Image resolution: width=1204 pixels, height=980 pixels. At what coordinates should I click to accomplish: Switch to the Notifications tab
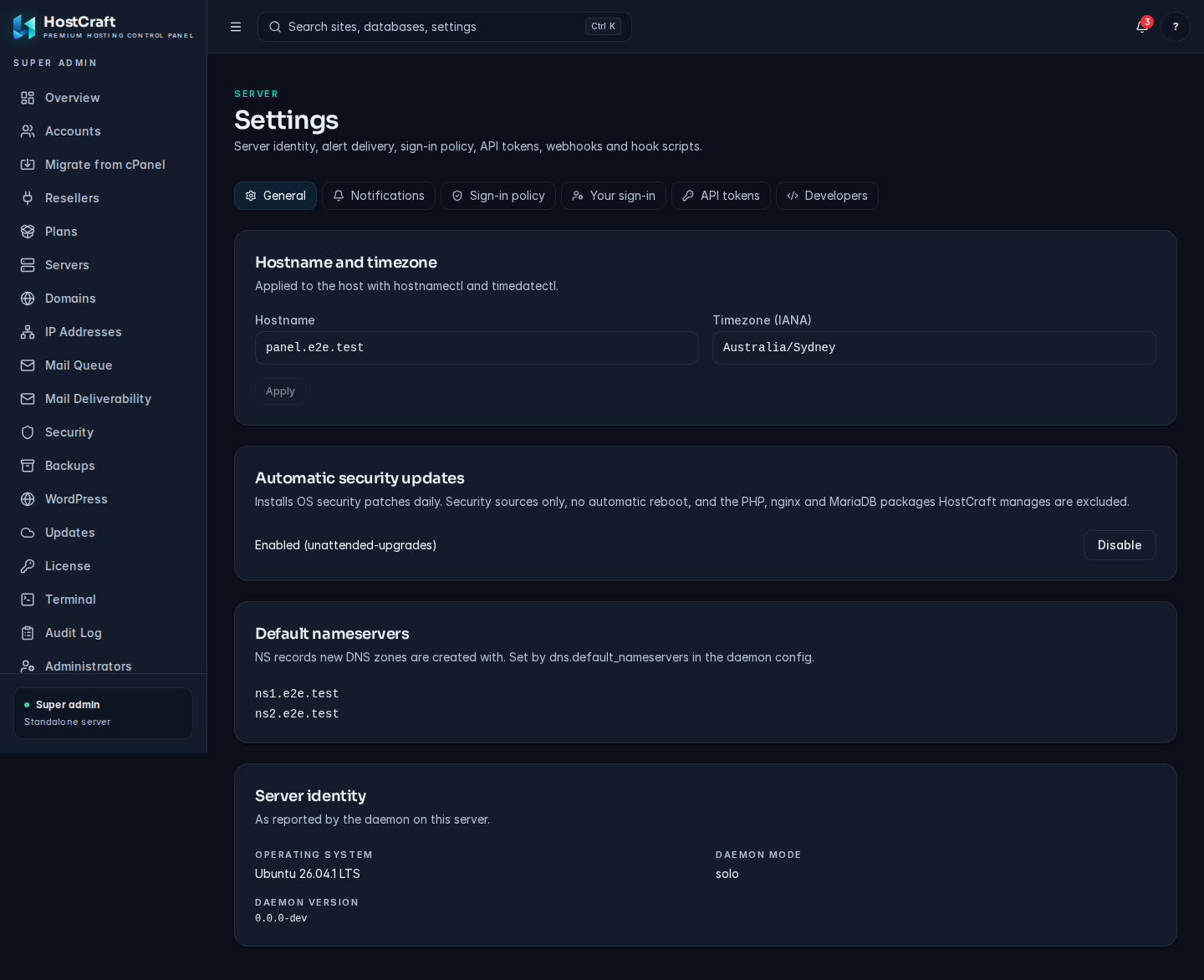pos(379,196)
